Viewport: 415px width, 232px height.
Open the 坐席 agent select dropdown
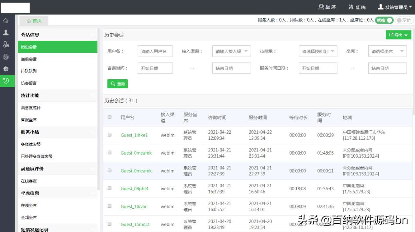387,51
